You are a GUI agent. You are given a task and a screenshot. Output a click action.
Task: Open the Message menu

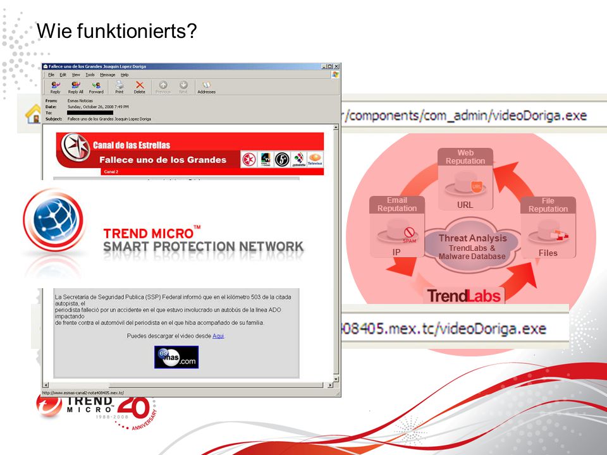point(107,75)
